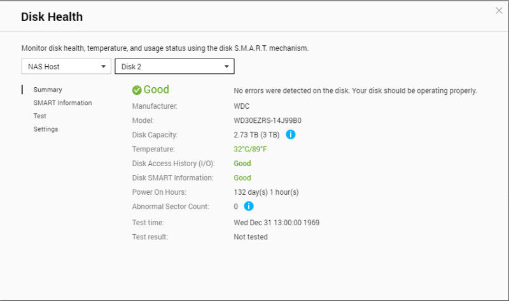This screenshot has height=301, width=509.
Task: Click the Disk Access History Good value
Action: [x=242, y=164]
